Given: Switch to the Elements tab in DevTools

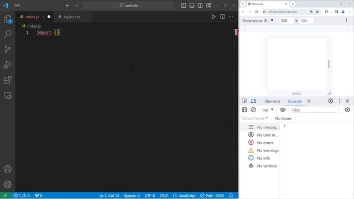Looking at the screenshot, I should [x=273, y=101].
